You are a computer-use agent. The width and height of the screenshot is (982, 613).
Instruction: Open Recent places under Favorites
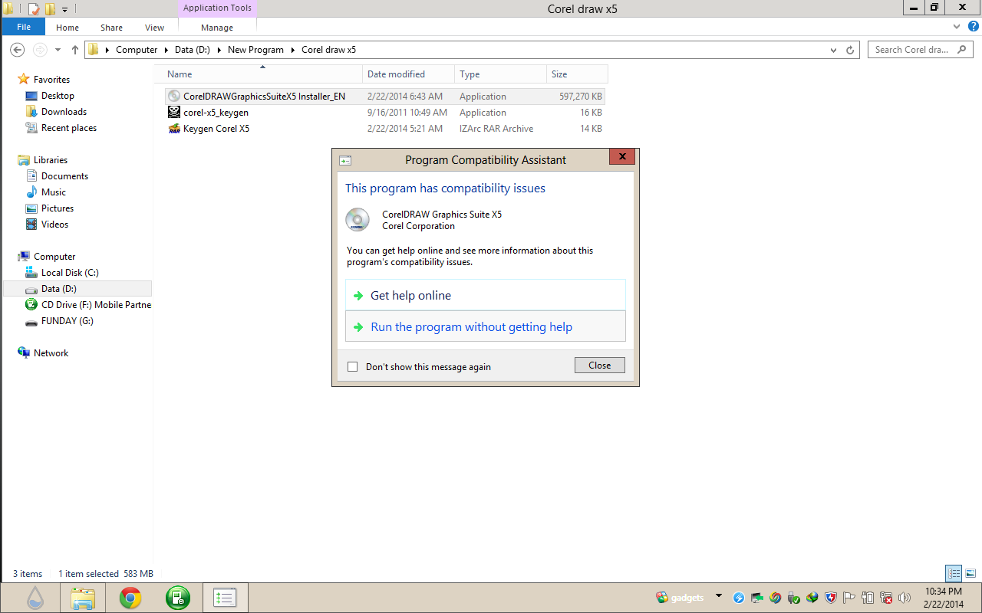69,128
